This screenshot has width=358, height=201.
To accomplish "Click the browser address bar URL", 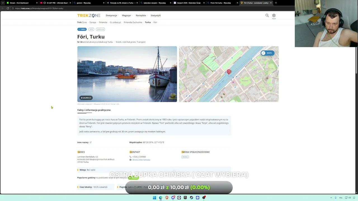I will pos(39,8).
